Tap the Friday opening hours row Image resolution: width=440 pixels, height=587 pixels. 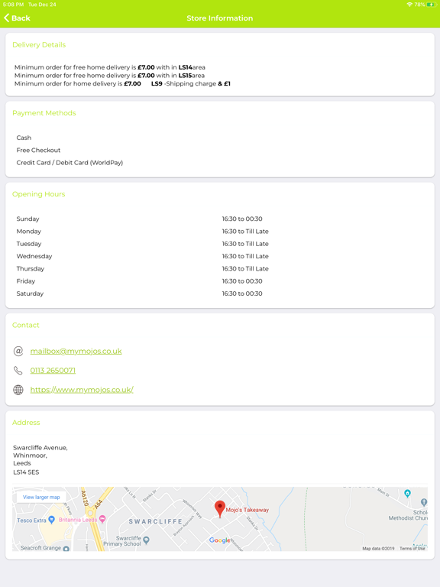click(220, 281)
